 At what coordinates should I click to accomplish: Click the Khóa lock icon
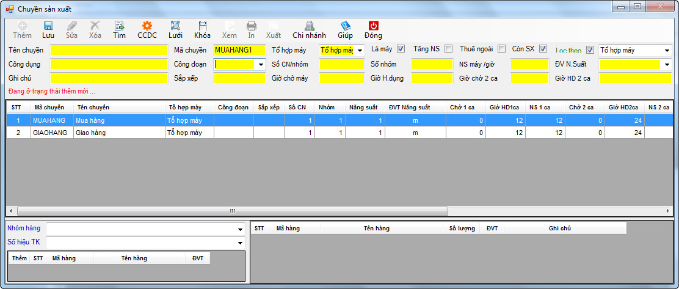pyautogui.click(x=202, y=26)
